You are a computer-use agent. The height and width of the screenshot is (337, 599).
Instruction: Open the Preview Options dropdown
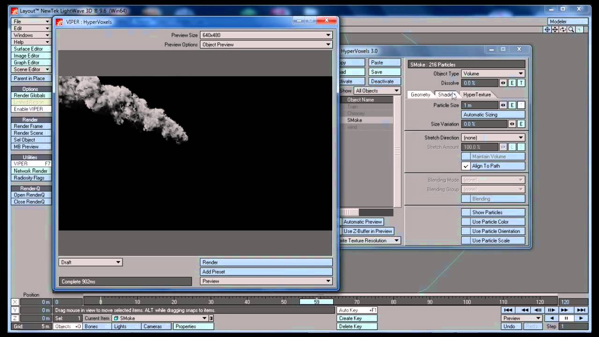(x=266, y=44)
